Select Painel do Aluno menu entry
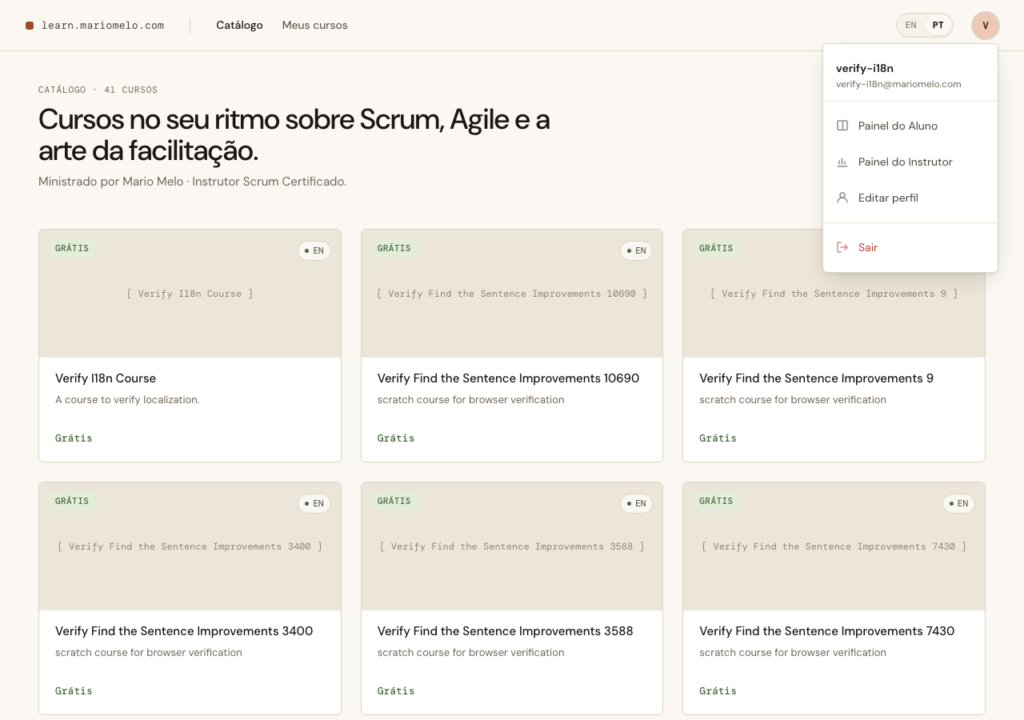 click(x=910, y=126)
